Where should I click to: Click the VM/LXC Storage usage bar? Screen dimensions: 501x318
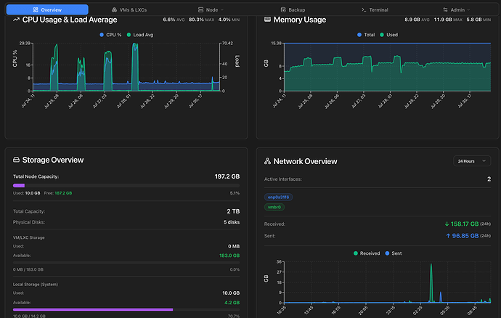pos(126,263)
